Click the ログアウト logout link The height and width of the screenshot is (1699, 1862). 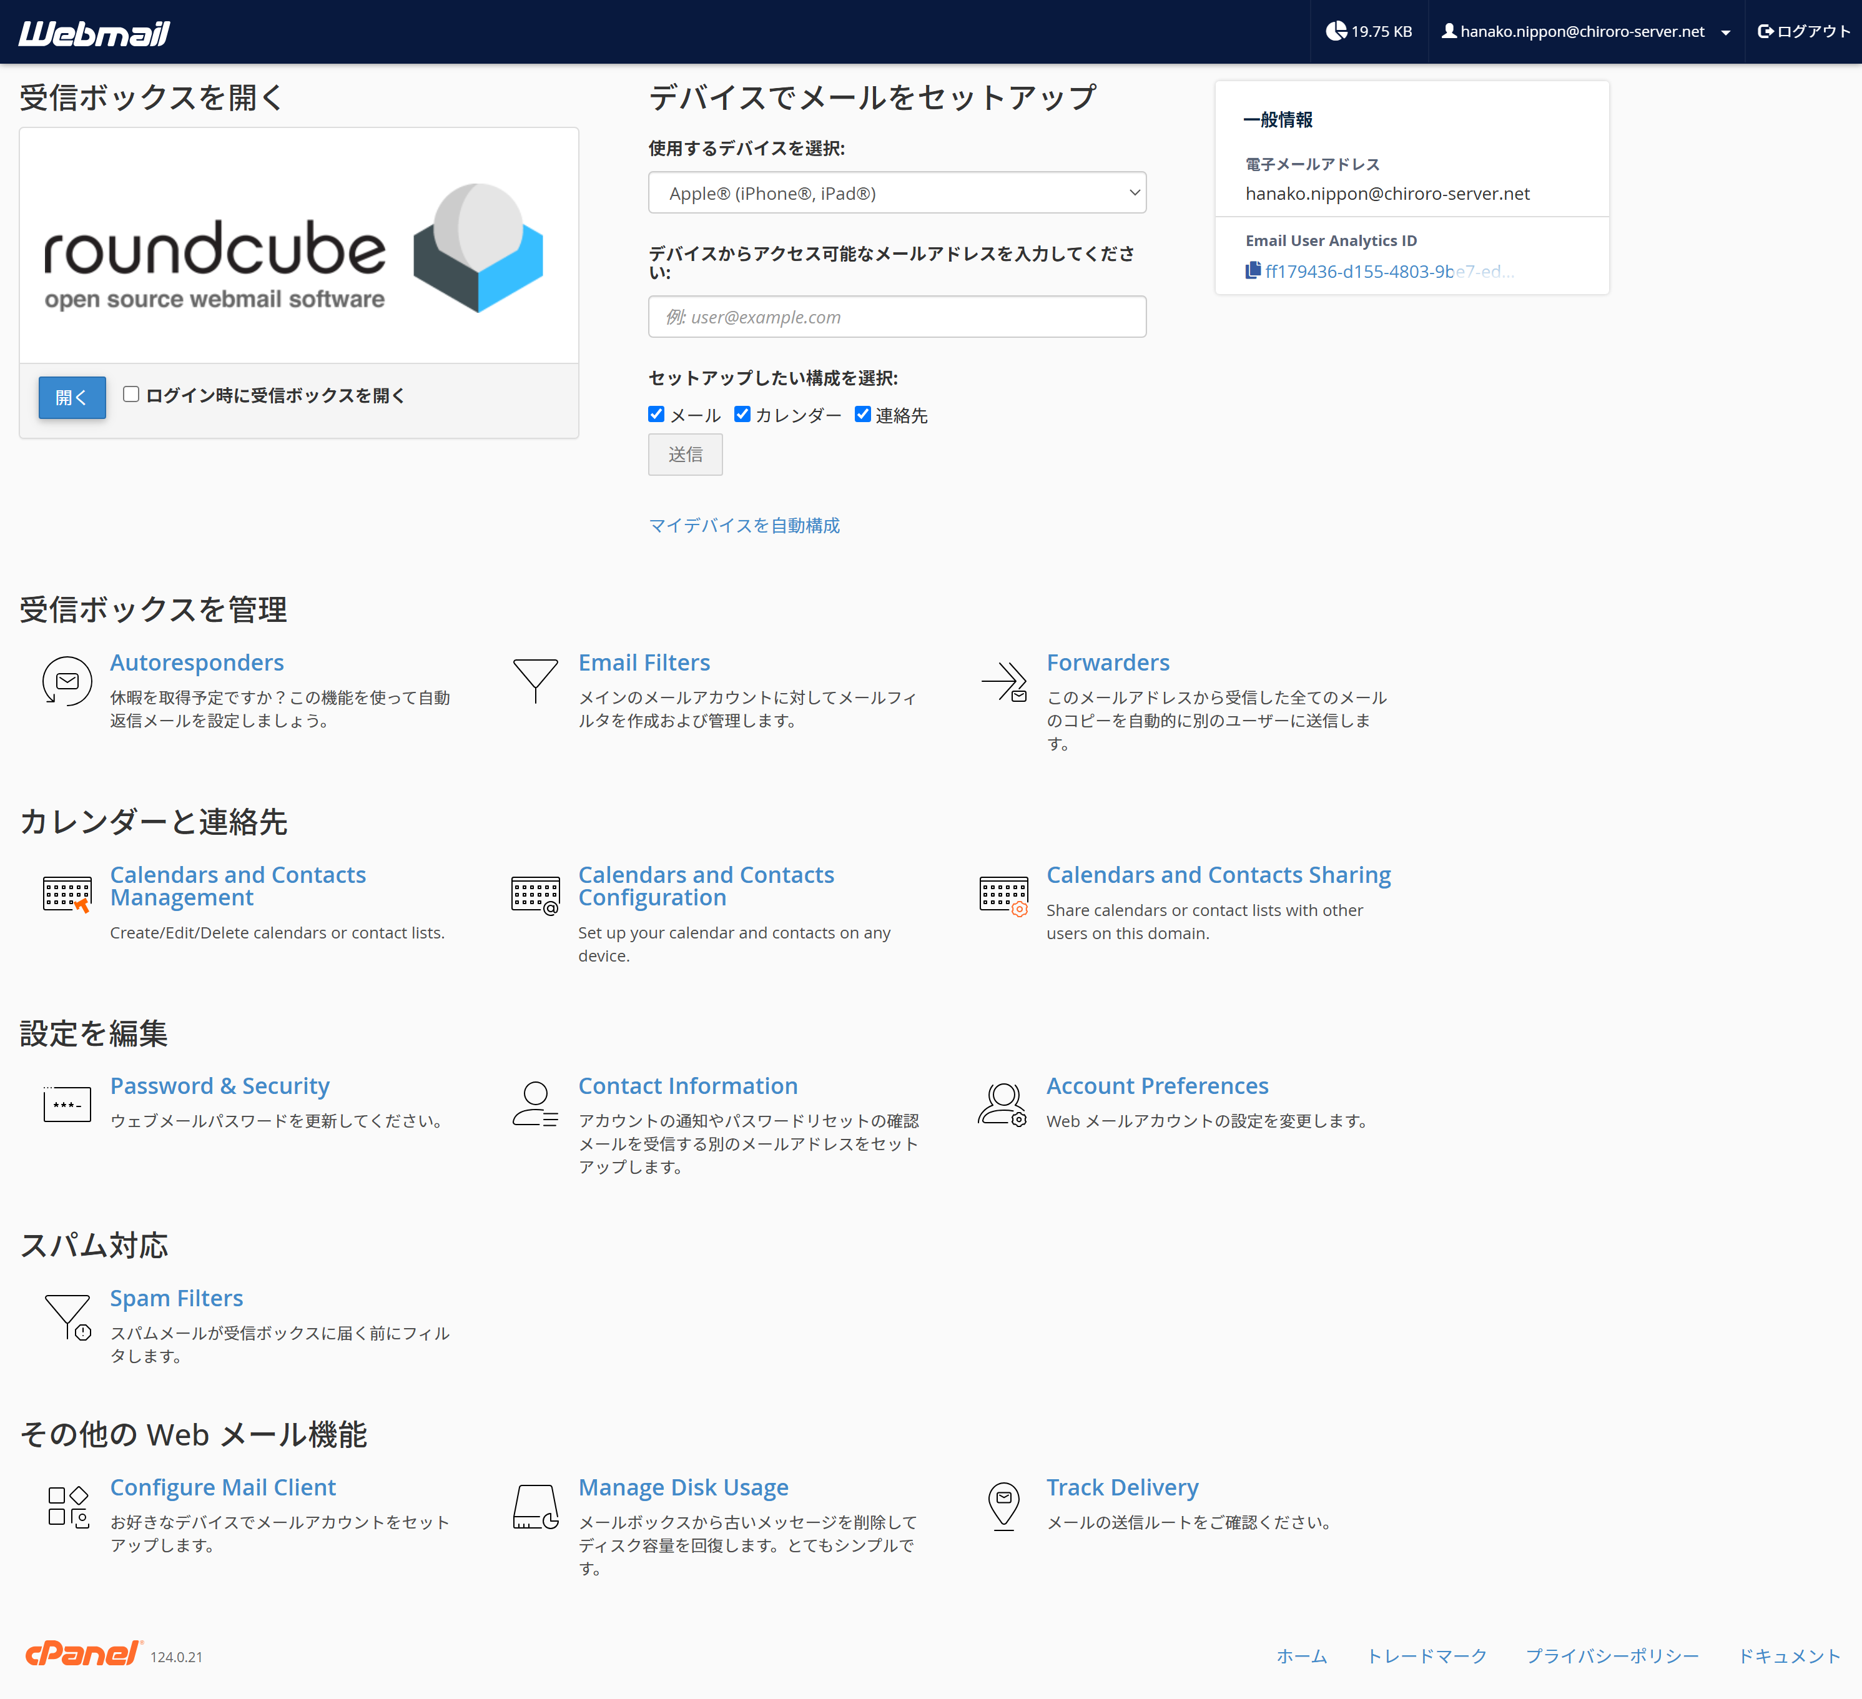tap(1804, 31)
